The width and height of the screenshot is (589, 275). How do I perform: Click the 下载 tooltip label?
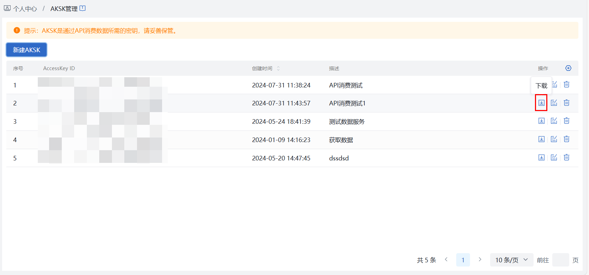(541, 86)
